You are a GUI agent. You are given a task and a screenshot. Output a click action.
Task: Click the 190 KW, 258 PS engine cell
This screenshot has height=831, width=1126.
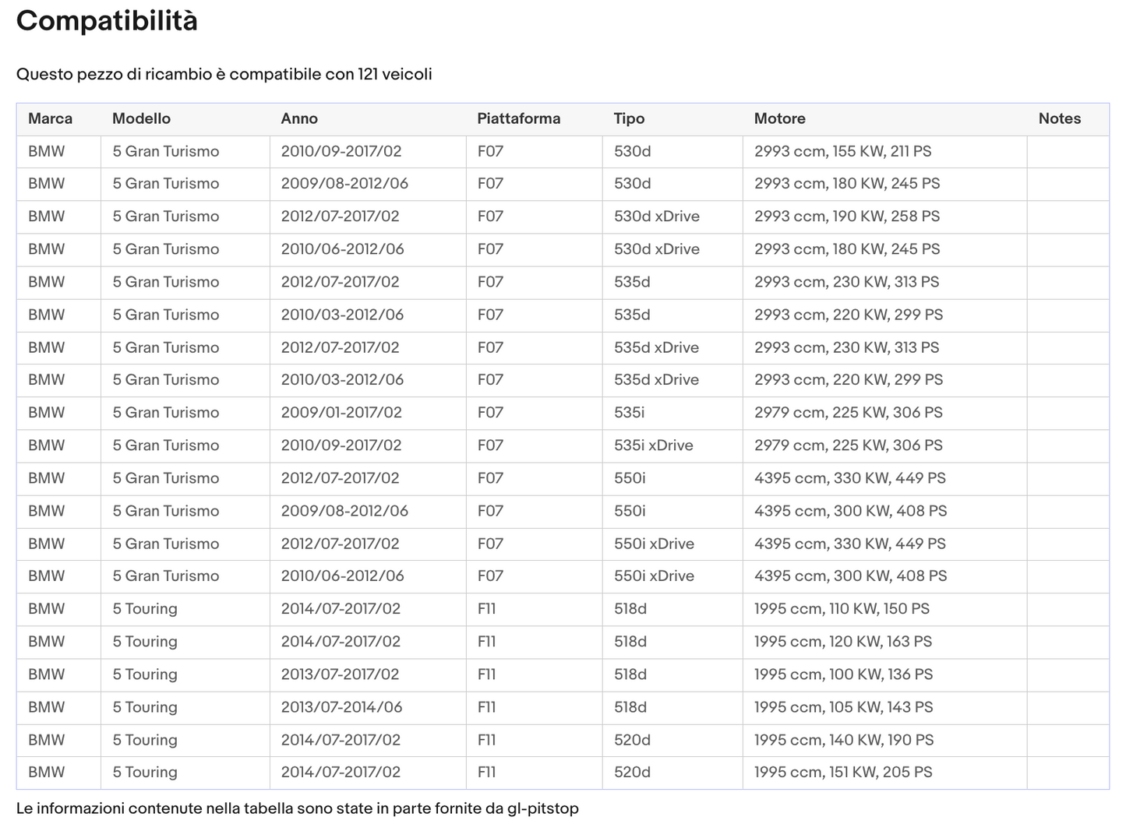pos(846,217)
